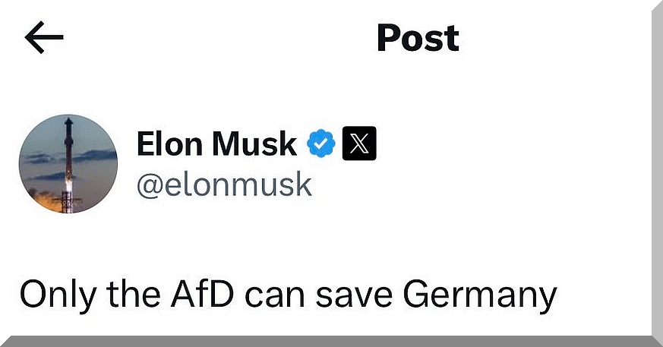This screenshot has height=347, width=663.
Task: Click the launch flames in the avatar
Action: [x=52, y=200]
